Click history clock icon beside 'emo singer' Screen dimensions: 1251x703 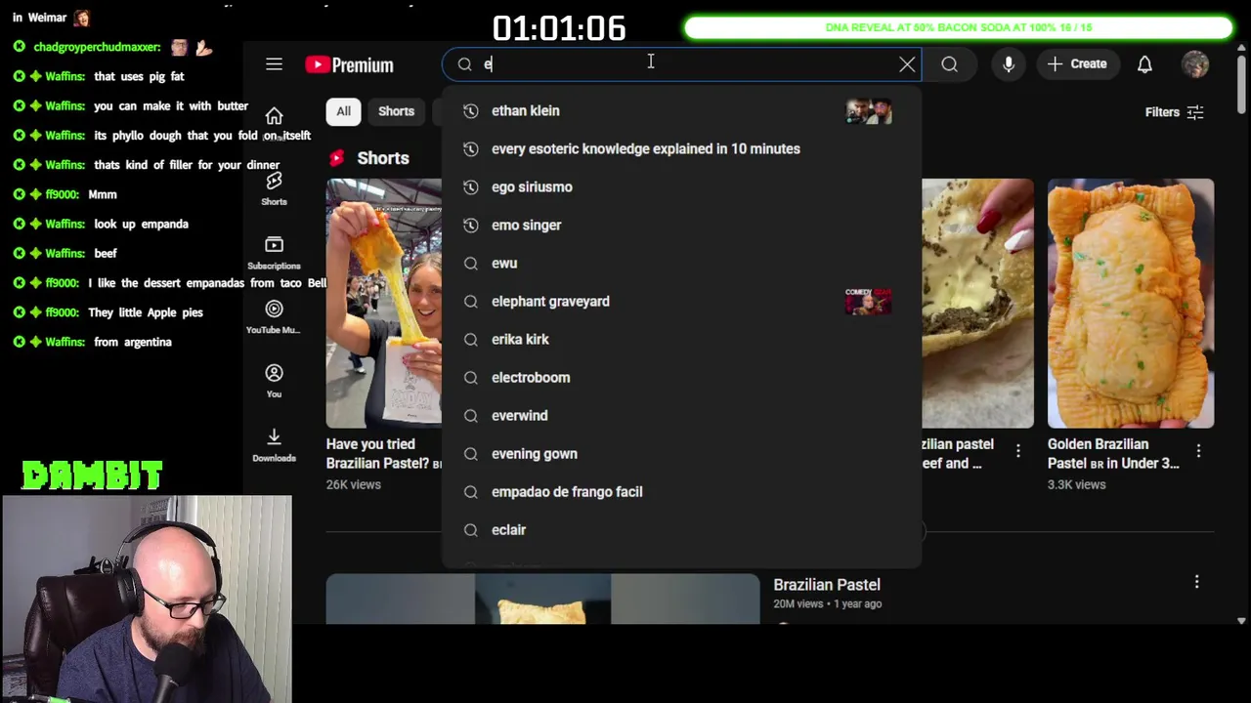click(x=471, y=226)
